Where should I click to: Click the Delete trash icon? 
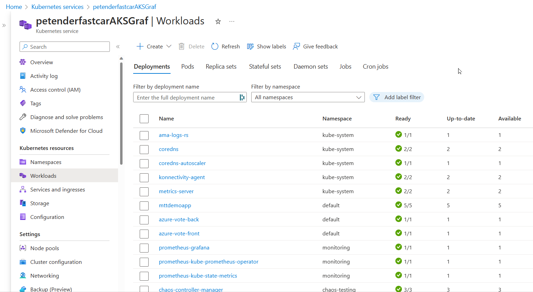point(182,46)
